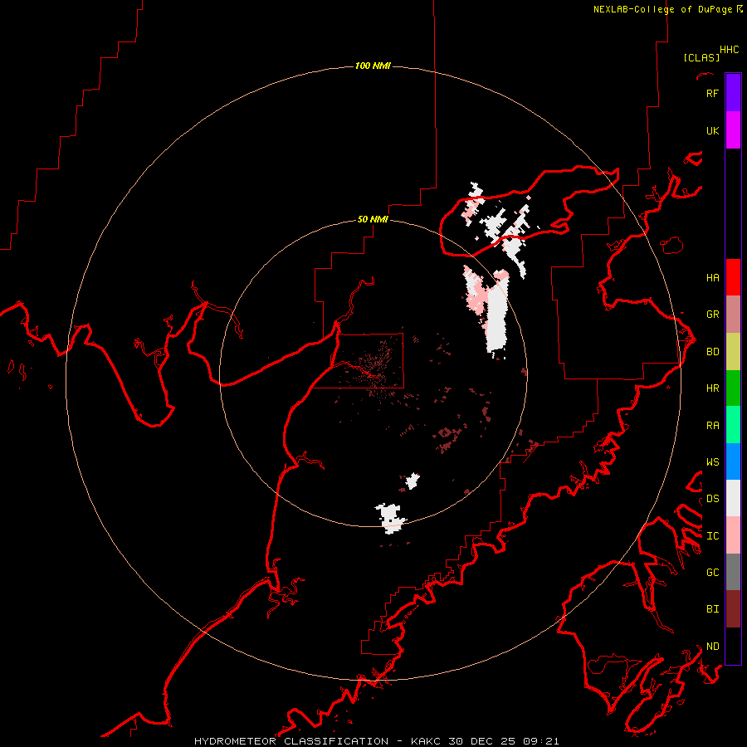Click the HA red legend swatch
This screenshot has width=747, height=747.
[733, 276]
